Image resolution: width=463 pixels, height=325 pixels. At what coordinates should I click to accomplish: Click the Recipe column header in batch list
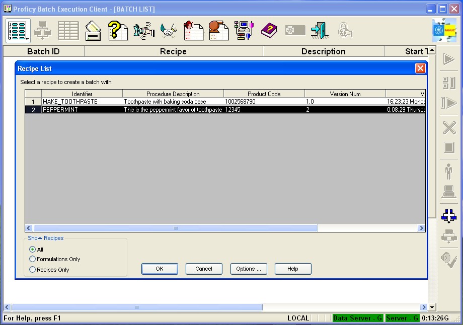173,51
